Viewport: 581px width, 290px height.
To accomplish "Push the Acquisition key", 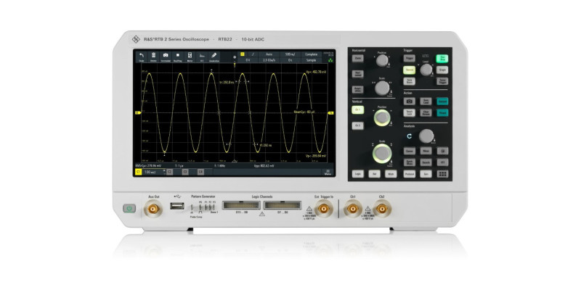I will [357, 90].
